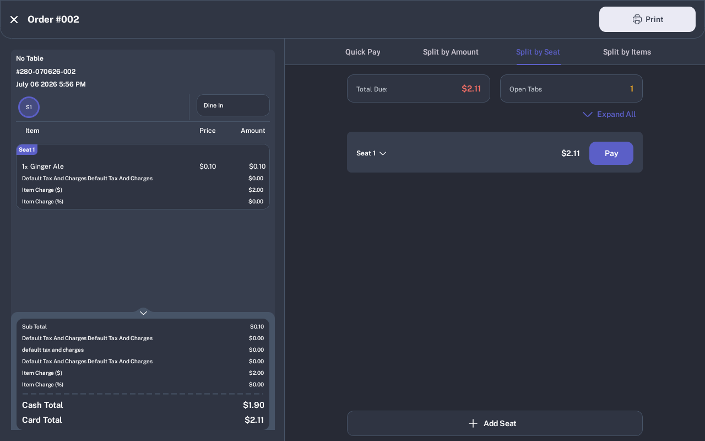The height and width of the screenshot is (441, 705).
Task: Expand the Seat 1 dropdown arrow
Action: tap(383, 153)
